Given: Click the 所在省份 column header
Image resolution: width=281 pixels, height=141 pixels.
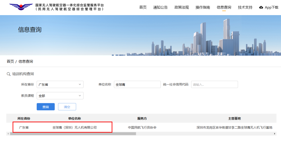Looking at the screenshot, I should [x=24, y=119].
